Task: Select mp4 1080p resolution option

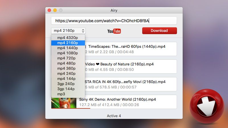Action: click(67, 53)
